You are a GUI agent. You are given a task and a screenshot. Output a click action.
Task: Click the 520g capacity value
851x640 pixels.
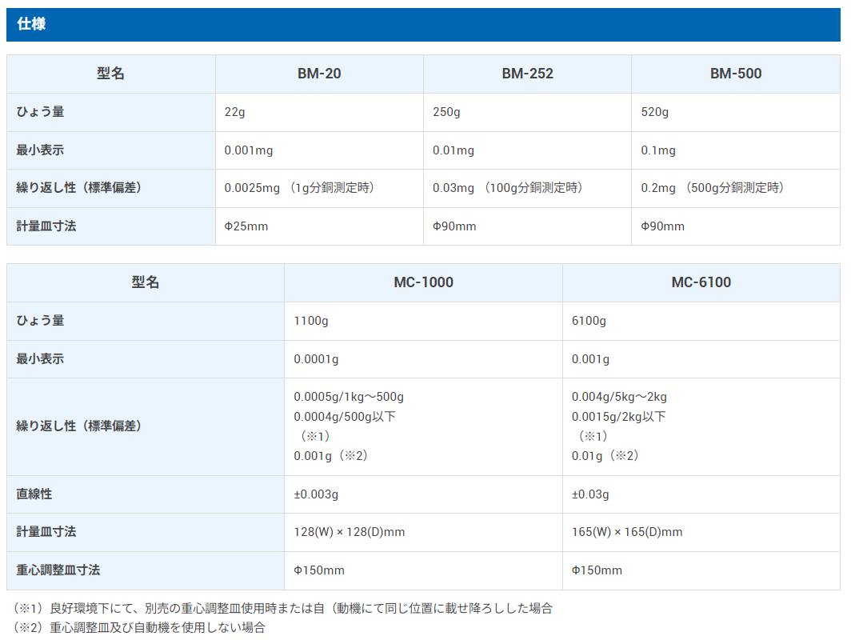[x=654, y=112]
